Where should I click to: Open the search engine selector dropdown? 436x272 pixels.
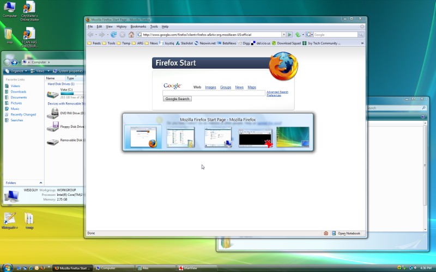(309, 35)
